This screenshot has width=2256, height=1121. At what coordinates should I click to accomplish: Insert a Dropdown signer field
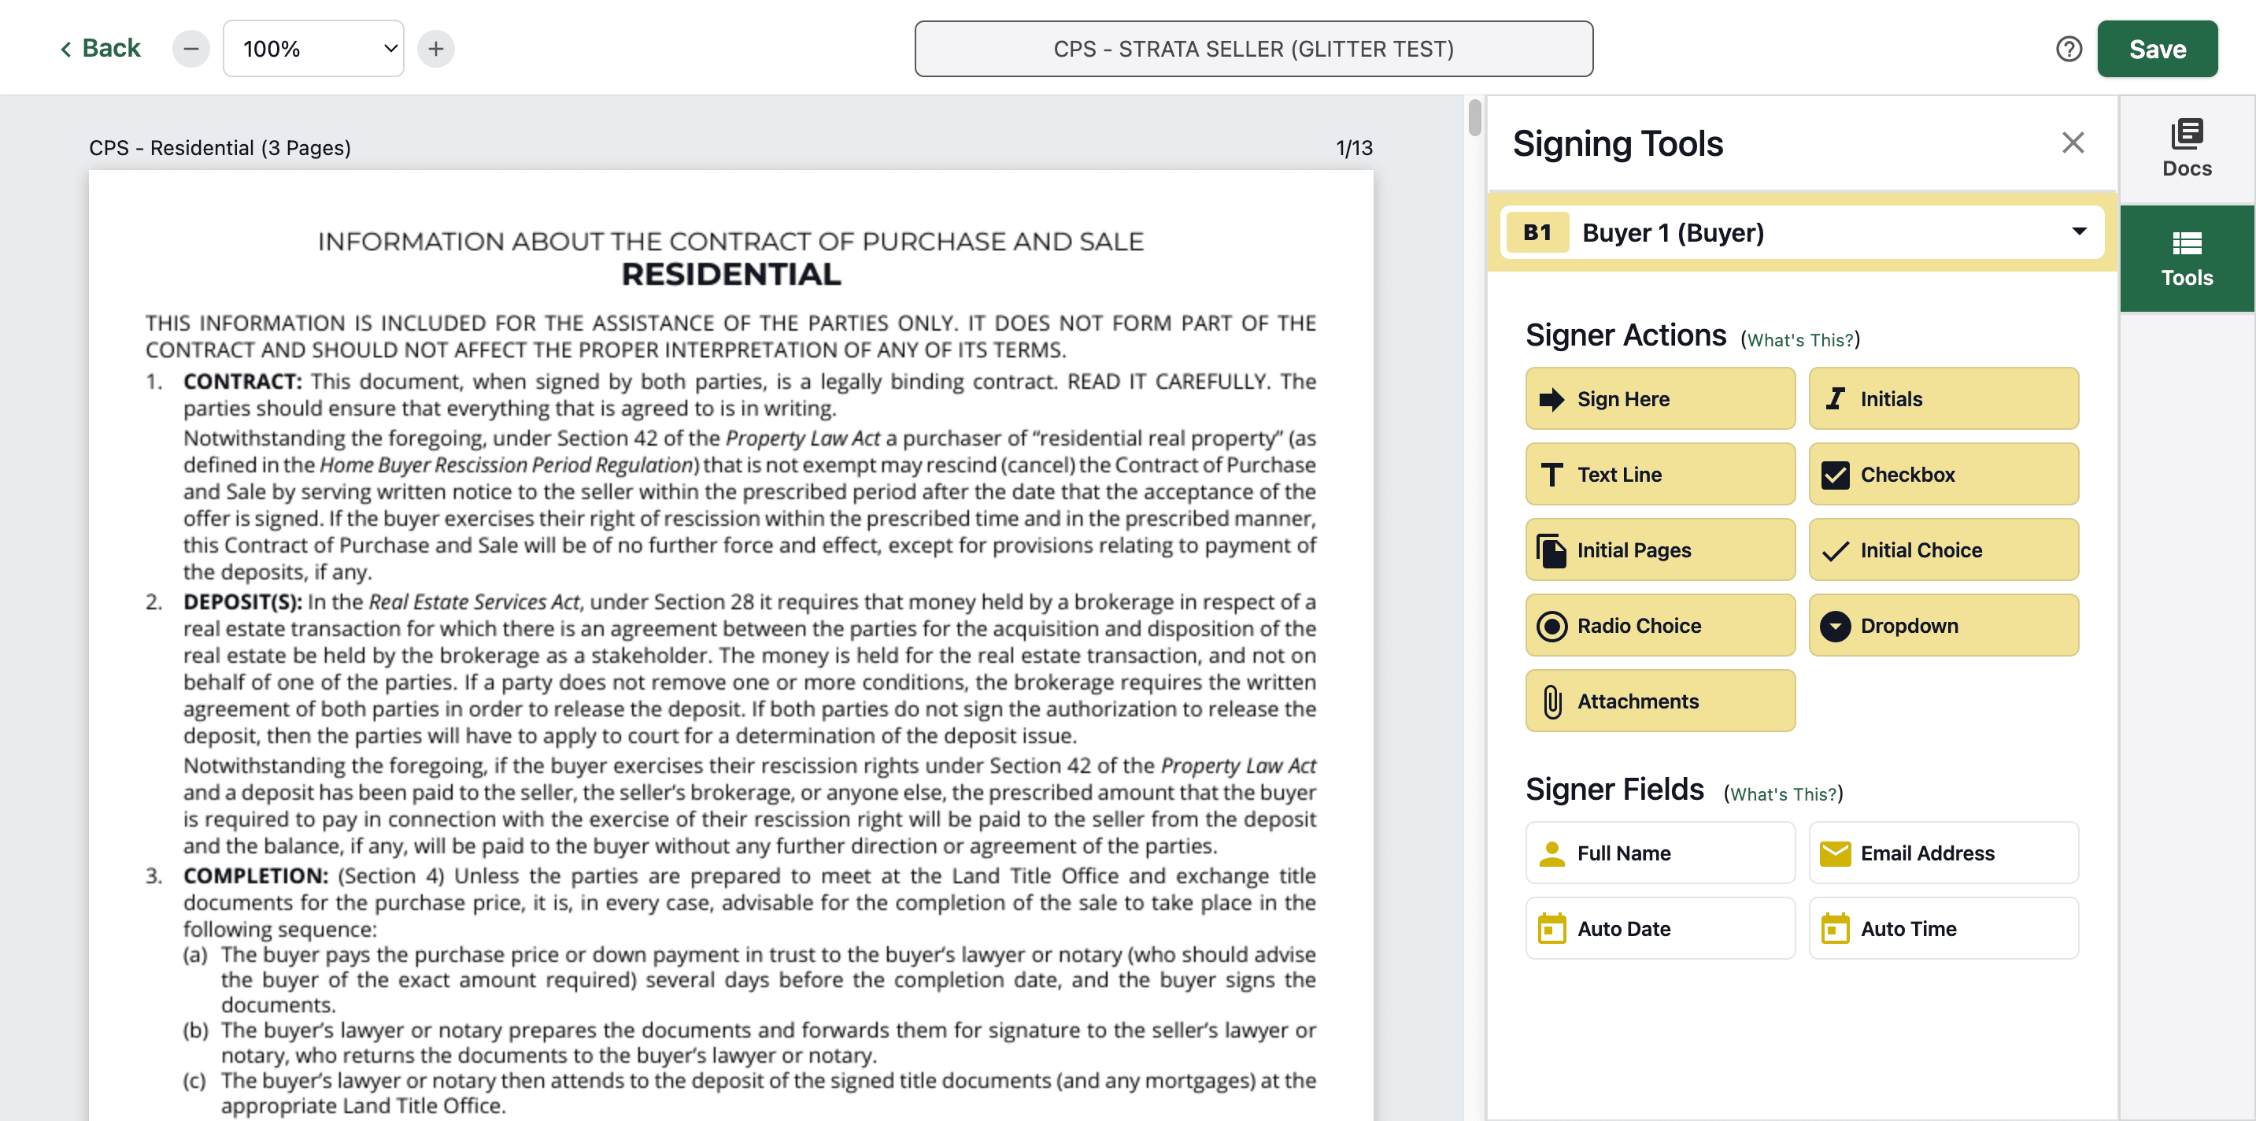(x=1943, y=625)
